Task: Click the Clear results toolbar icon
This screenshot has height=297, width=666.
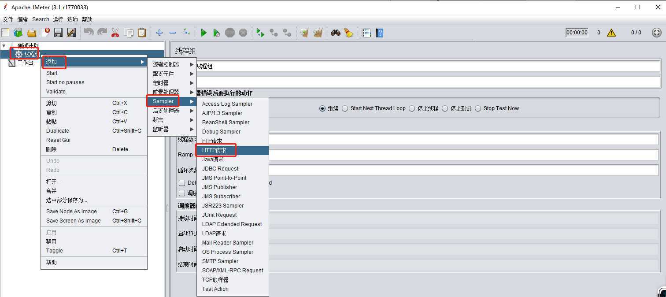Action: click(x=304, y=33)
